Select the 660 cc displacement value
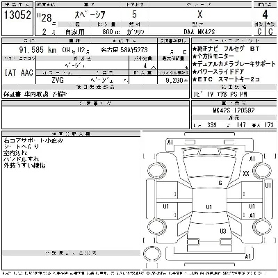Viewport: 278px width, 278px height. coord(111,32)
